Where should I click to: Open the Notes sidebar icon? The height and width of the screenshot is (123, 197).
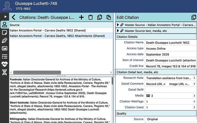(x=5, y=32)
